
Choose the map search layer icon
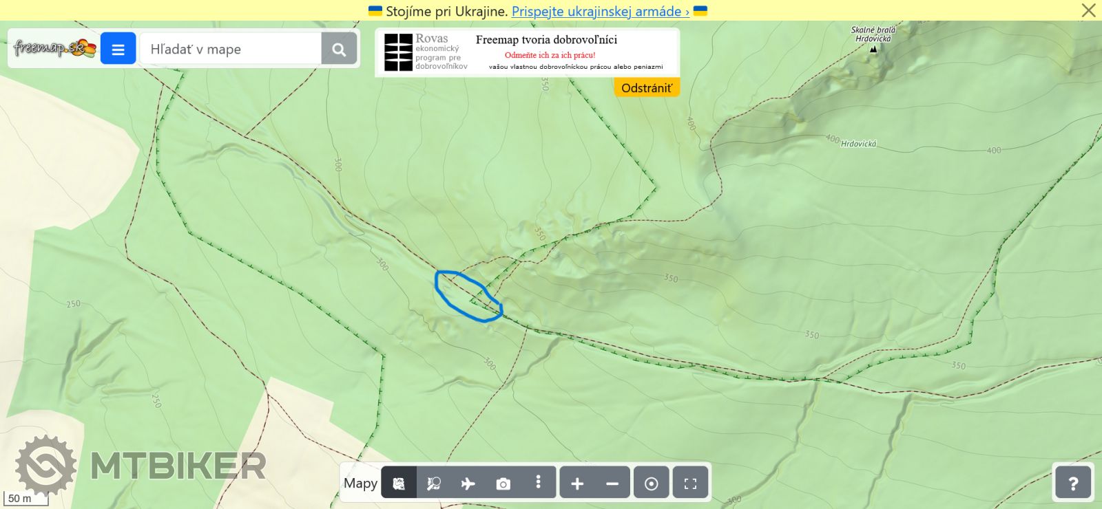433,484
